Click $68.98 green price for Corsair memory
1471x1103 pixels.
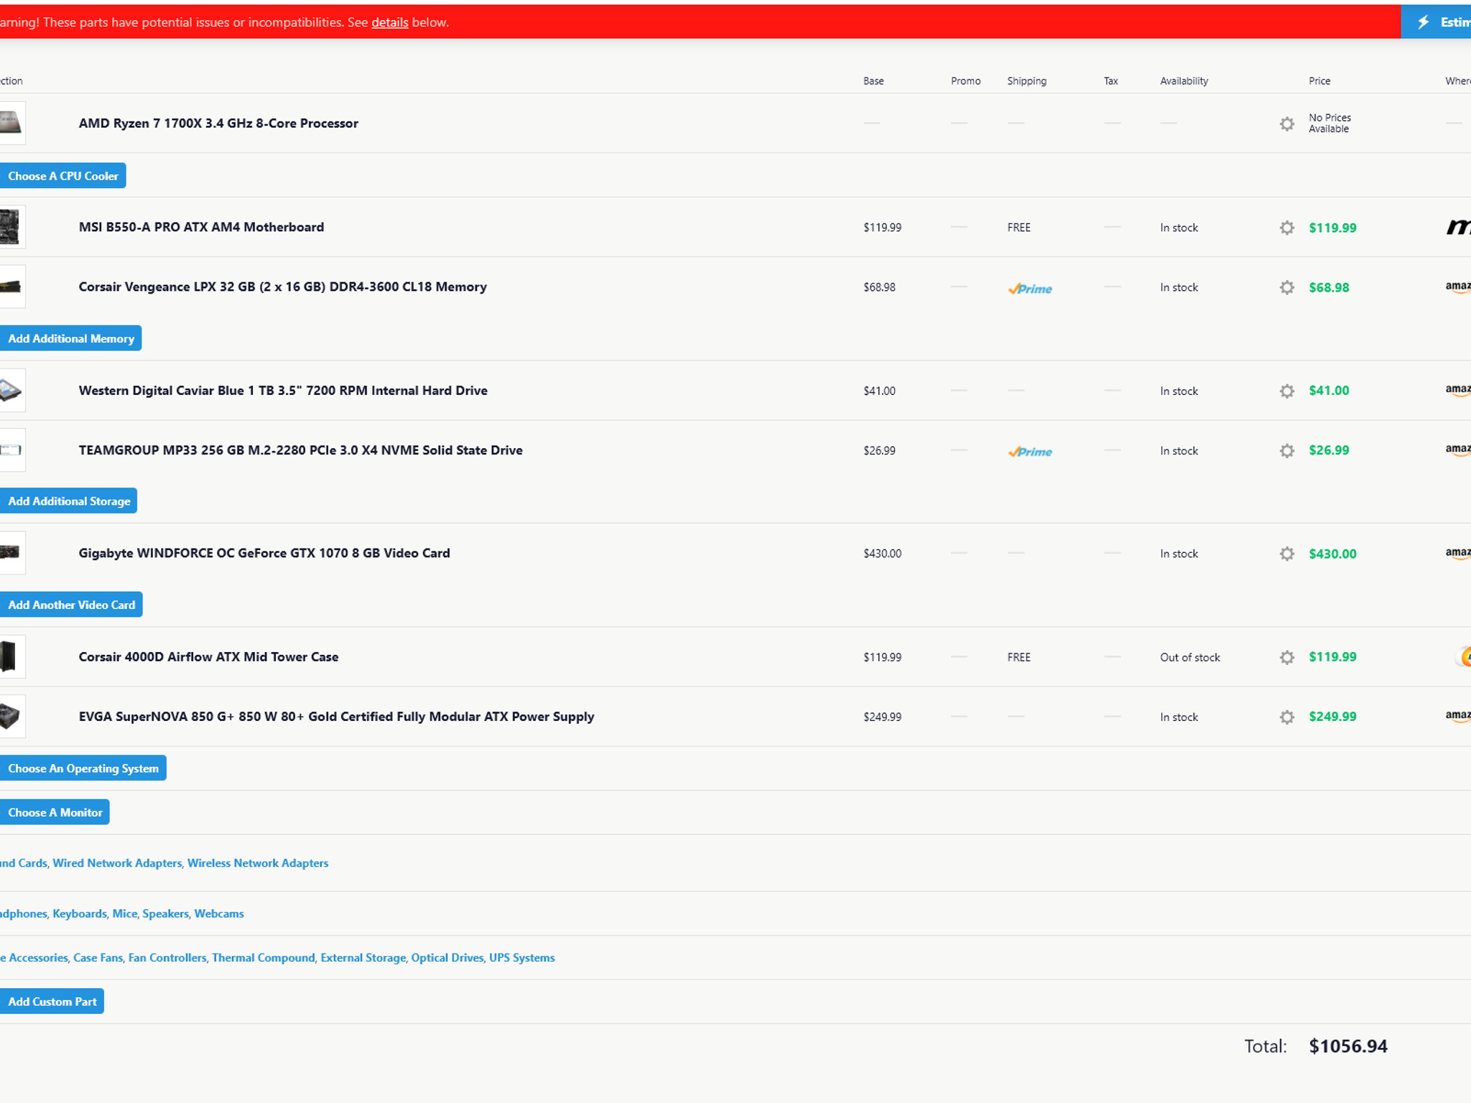1329,287
